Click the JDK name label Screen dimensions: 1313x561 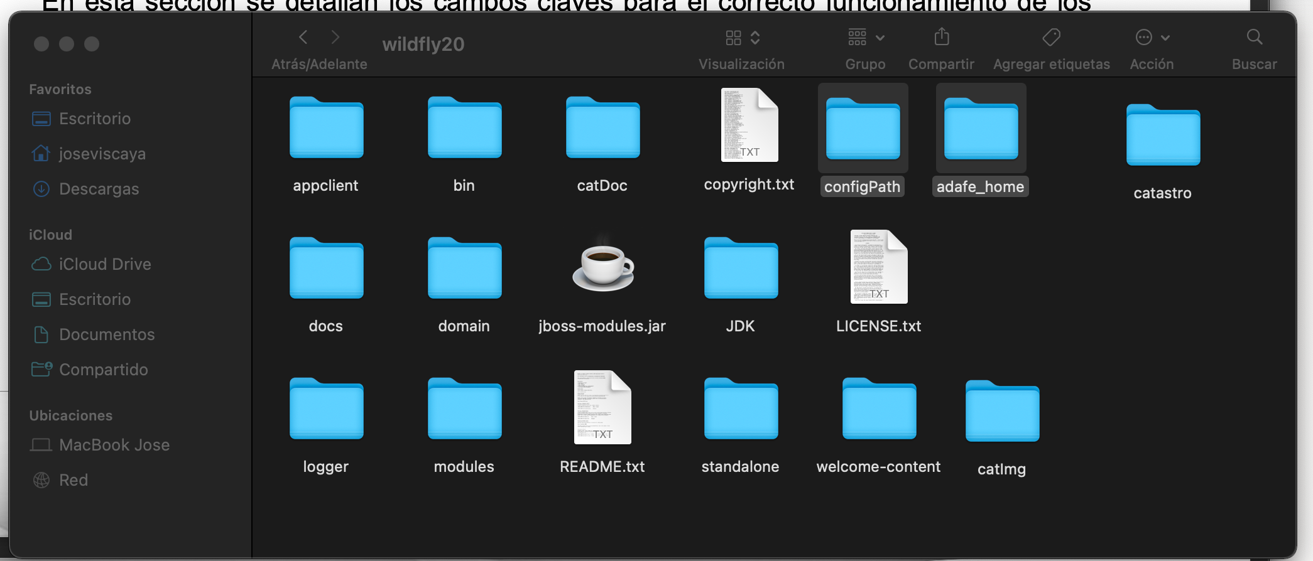[740, 326]
